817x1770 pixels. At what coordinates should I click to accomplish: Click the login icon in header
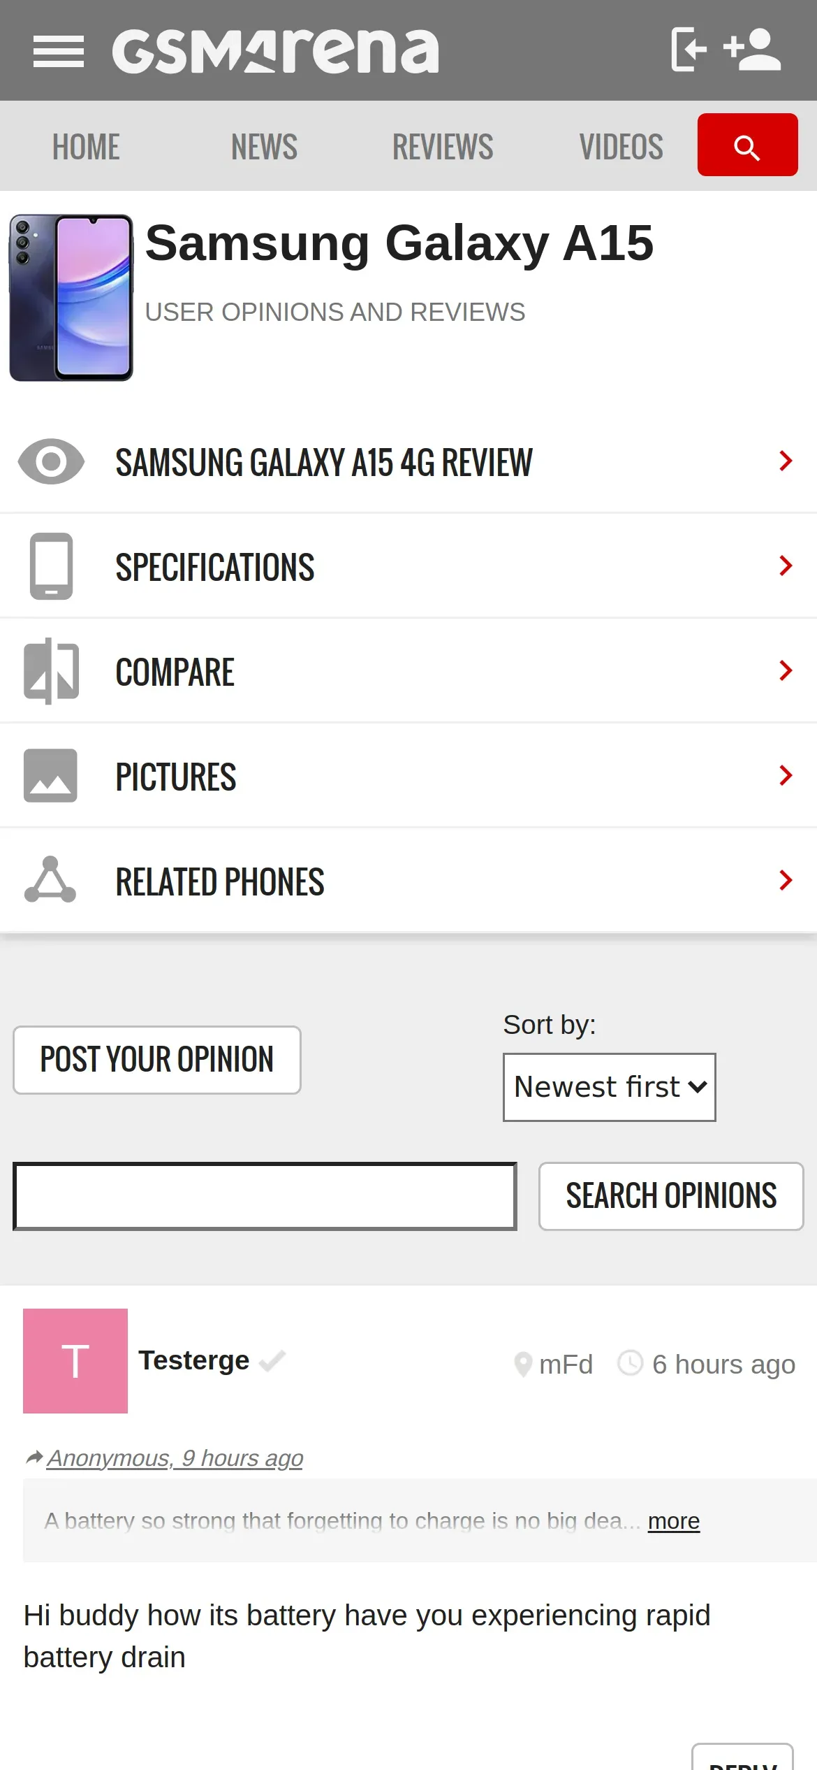pos(689,50)
